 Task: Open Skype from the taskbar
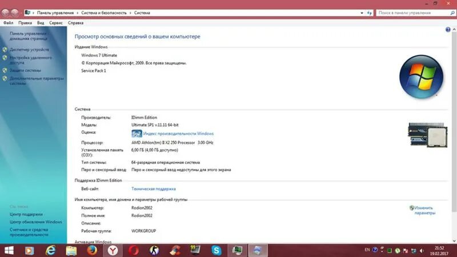tap(217, 251)
